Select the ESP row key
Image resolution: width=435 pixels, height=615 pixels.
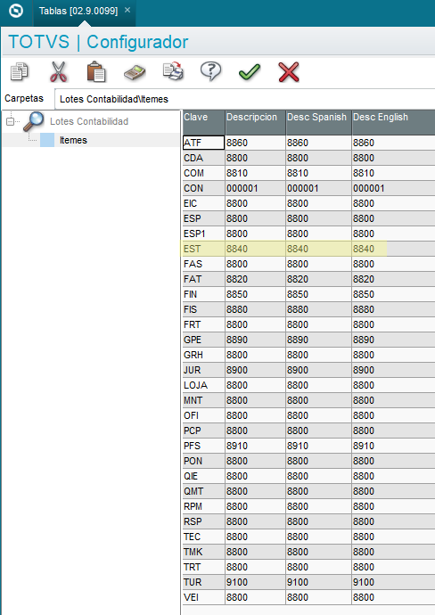(x=203, y=218)
